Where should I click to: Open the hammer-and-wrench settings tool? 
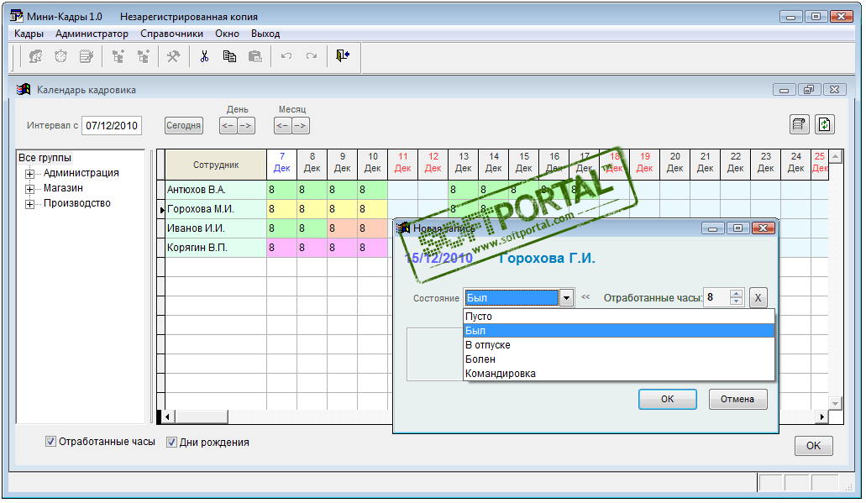click(173, 56)
